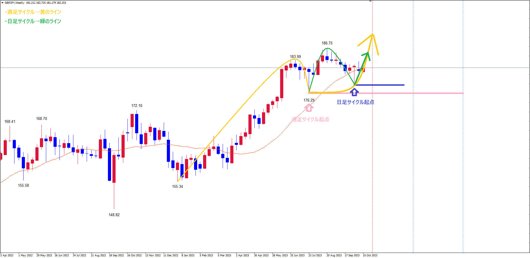Click the 週足サイクル起点 text annotation
The width and height of the screenshot is (530, 258).
(310, 119)
